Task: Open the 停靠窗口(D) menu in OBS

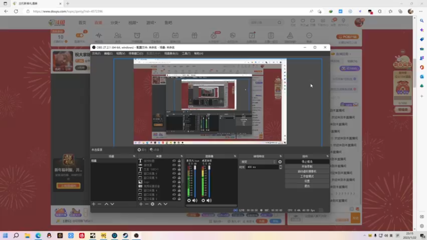Action: pos(136,53)
